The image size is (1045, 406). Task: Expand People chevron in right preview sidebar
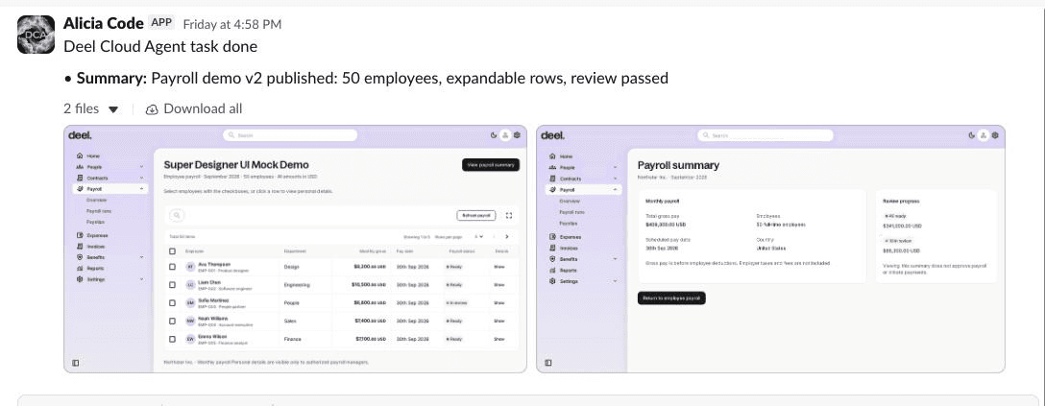pyautogui.click(x=615, y=168)
